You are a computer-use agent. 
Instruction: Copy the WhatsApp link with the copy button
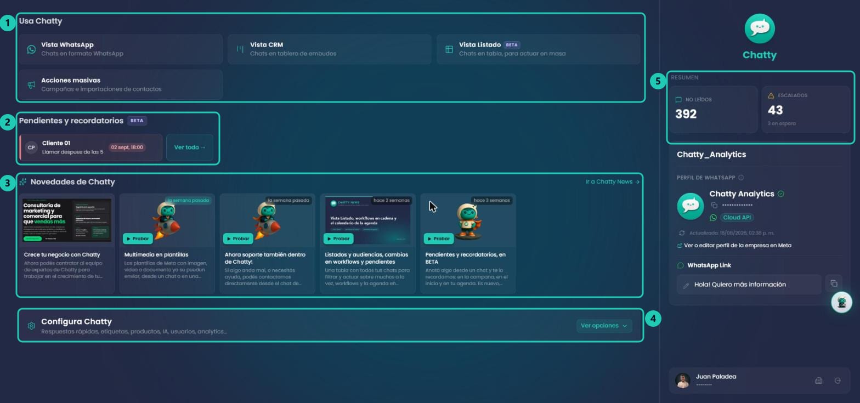[834, 283]
